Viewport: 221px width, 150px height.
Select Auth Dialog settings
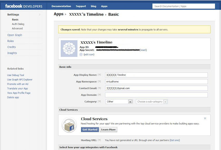(18, 24)
